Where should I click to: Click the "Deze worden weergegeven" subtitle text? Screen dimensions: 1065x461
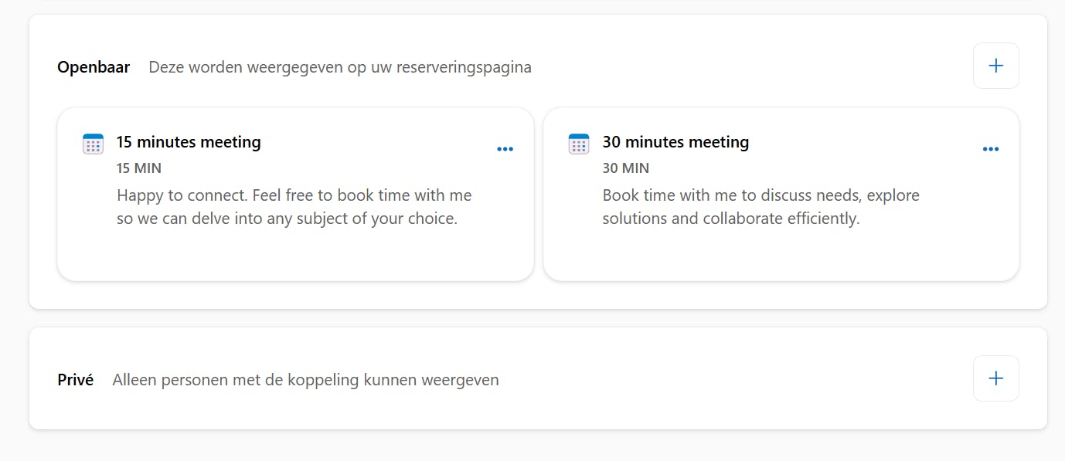[339, 67]
